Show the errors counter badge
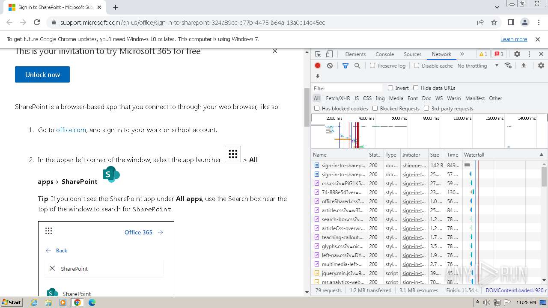The image size is (548, 308). pyautogui.click(x=499, y=54)
